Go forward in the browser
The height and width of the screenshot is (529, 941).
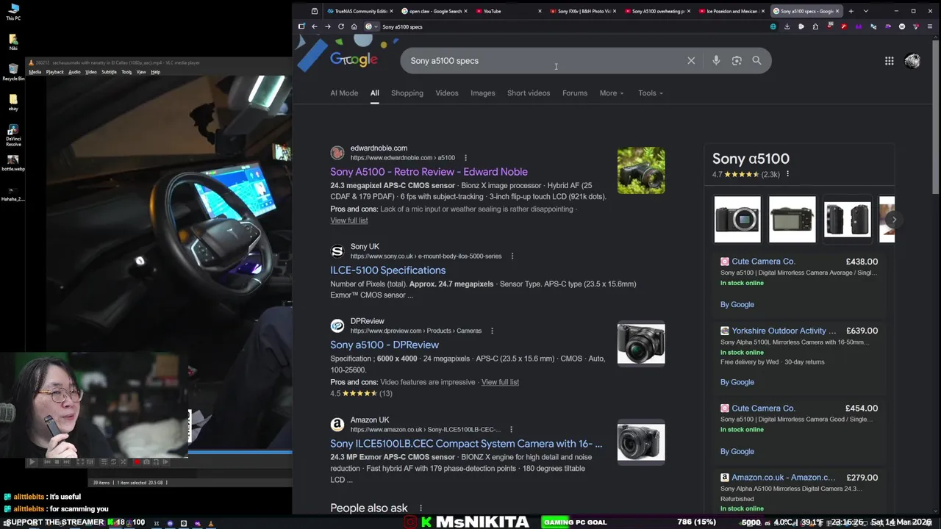[327, 26]
